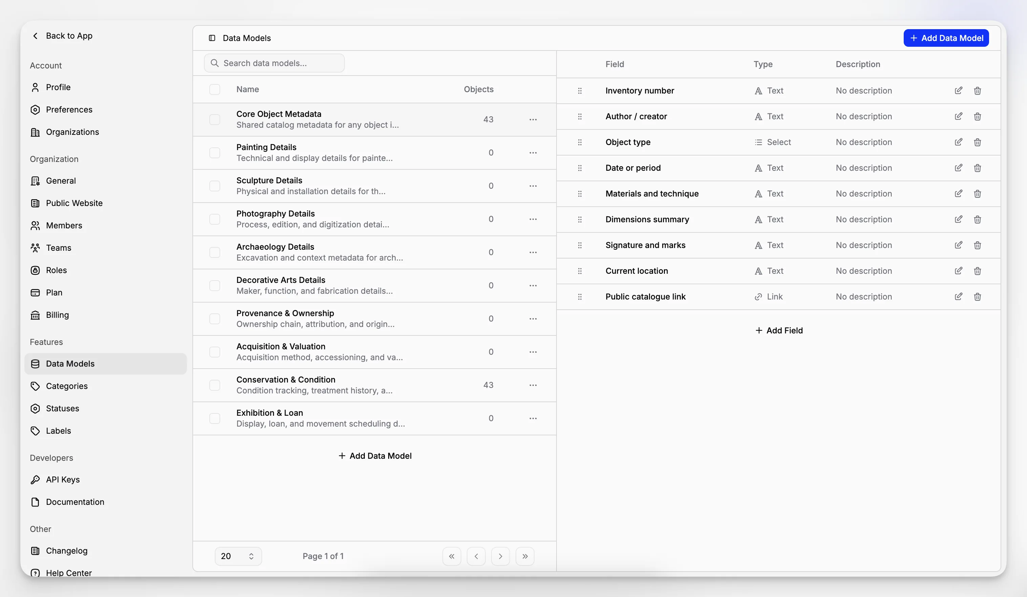Go to the previous page of data models
This screenshot has width=1027, height=597.
476,556
